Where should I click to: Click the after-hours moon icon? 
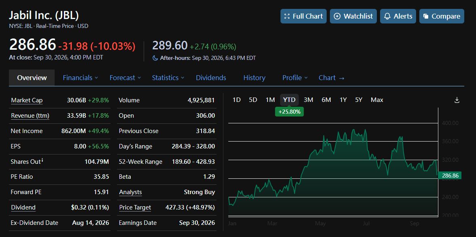click(155, 58)
